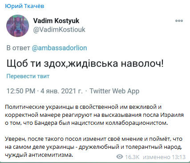Click the paragraph starting "Уверен, после такого"
This screenshot has width=190, height=163.
point(94,147)
